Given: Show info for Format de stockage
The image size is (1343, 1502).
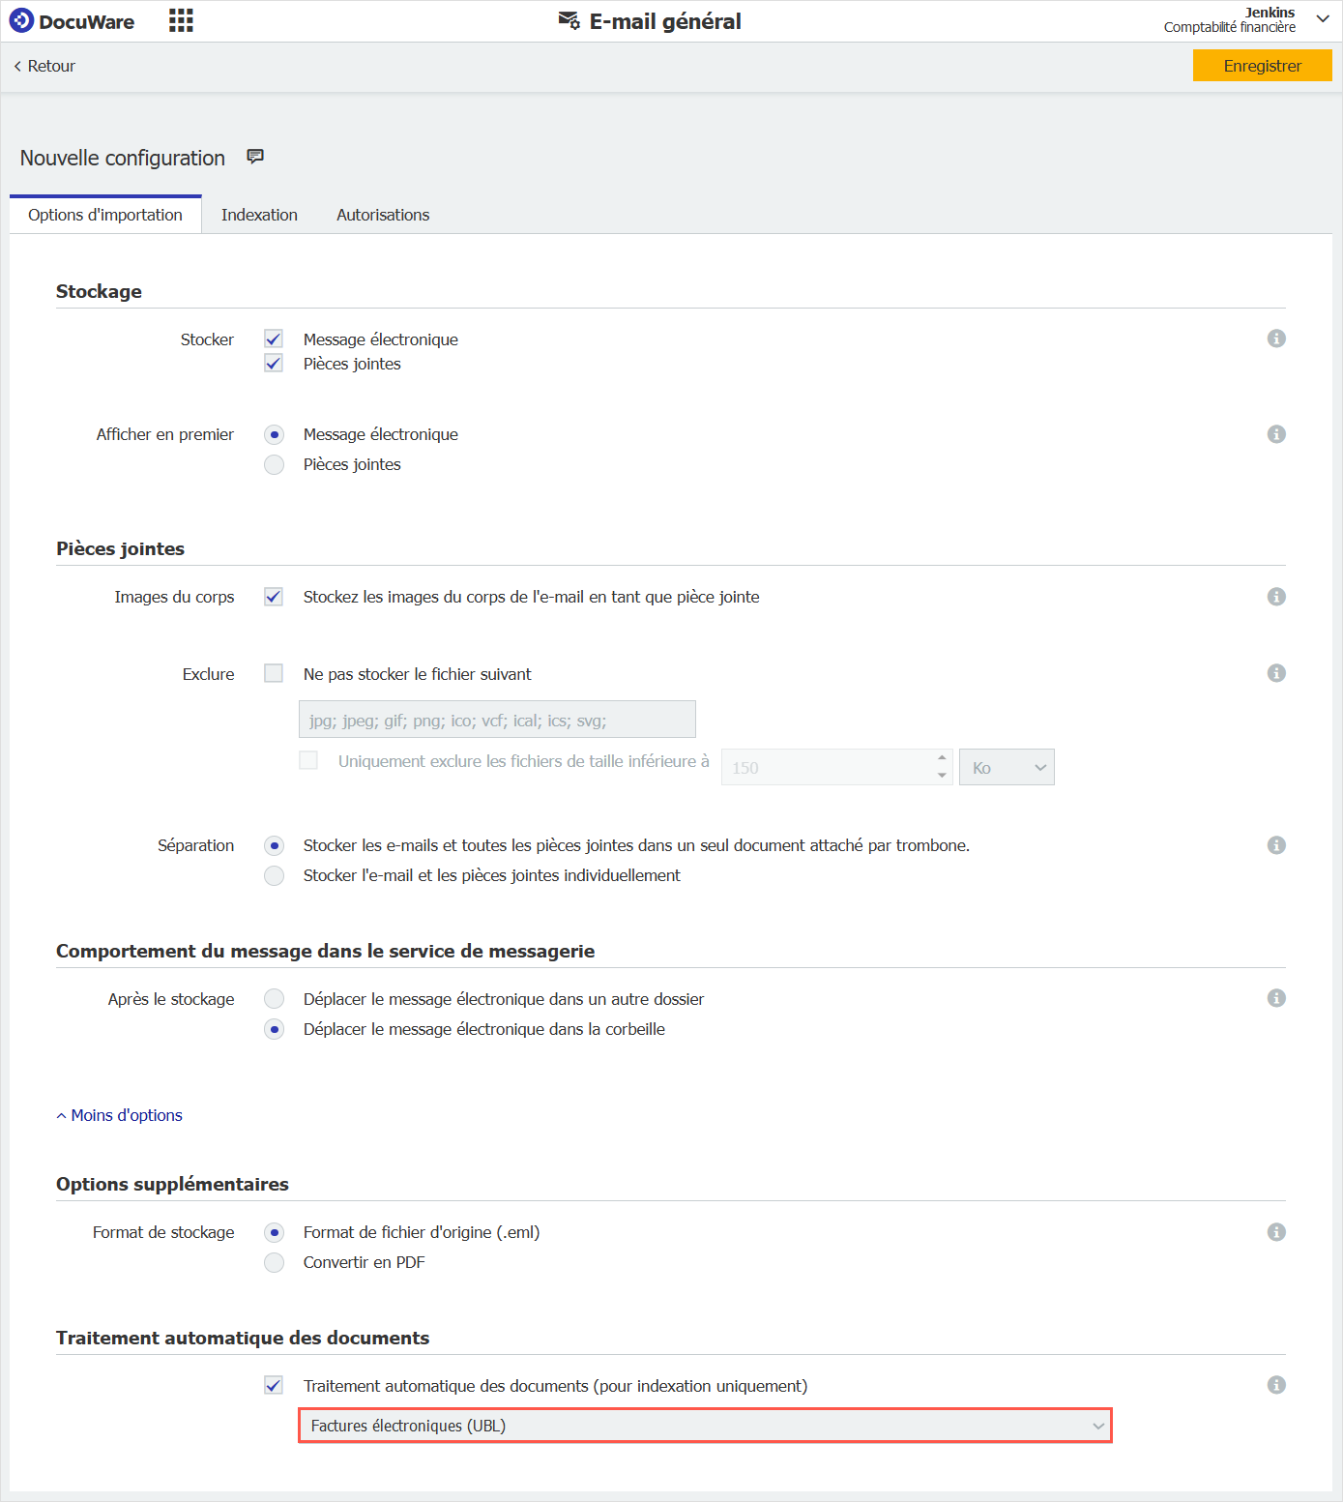Looking at the screenshot, I should (x=1276, y=1232).
